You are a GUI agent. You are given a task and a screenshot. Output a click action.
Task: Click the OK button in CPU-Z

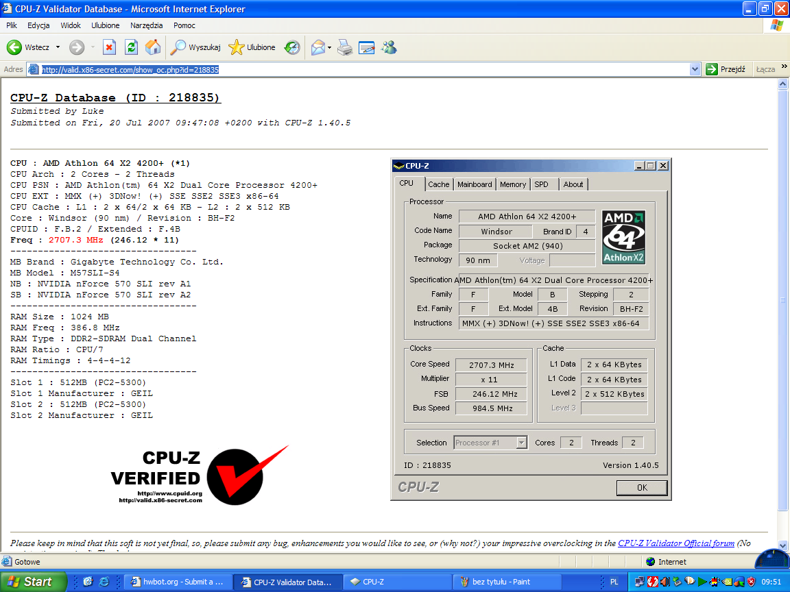642,487
